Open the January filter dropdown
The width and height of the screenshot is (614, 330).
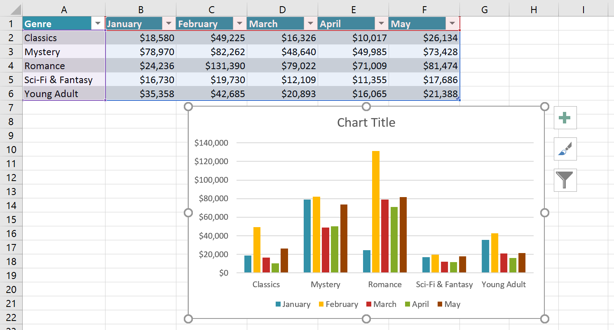pos(169,23)
